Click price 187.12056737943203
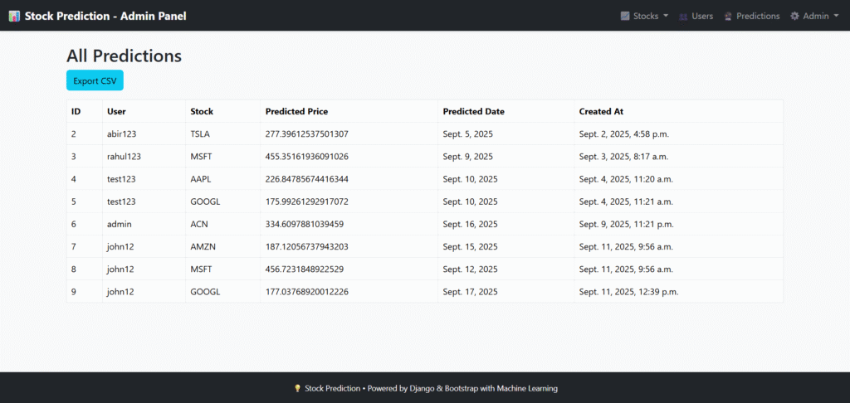This screenshot has width=850, height=403. pyautogui.click(x=307, y=246)
